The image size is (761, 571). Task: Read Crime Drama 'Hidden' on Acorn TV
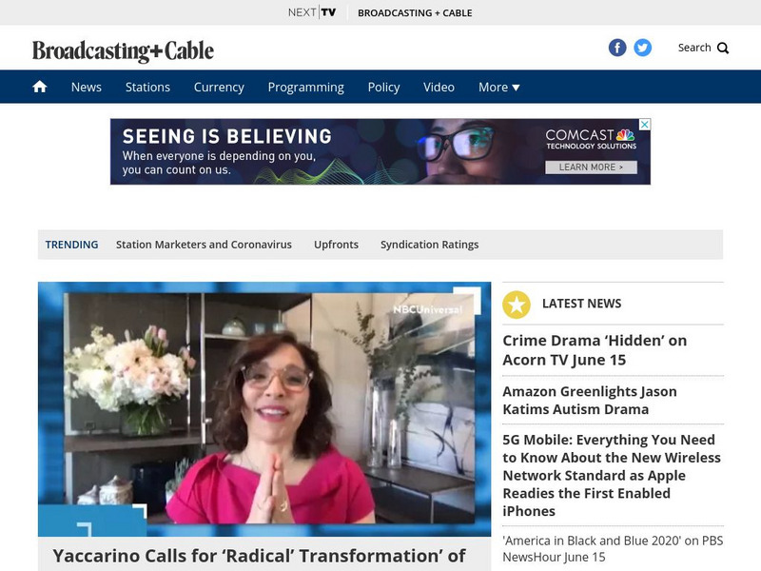coord(595,350)
